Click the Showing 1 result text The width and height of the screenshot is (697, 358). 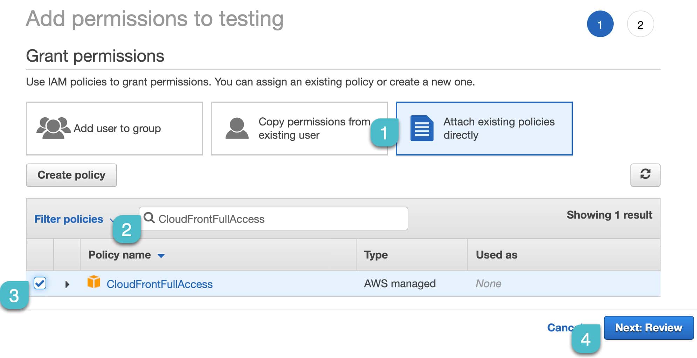(609, 215)
